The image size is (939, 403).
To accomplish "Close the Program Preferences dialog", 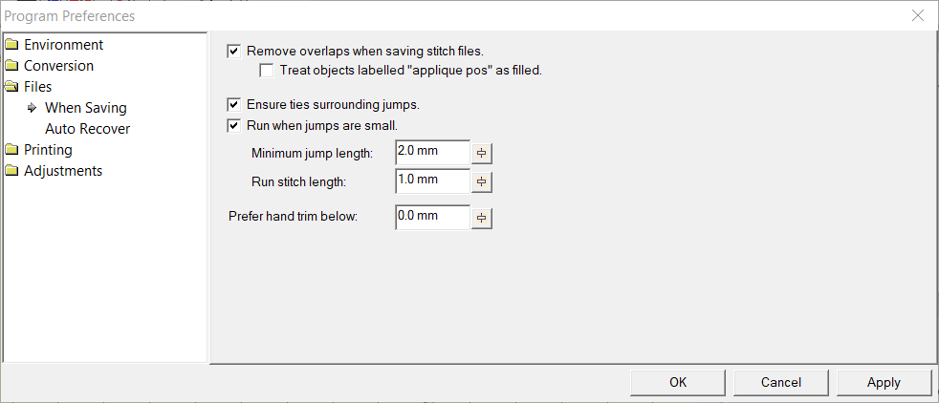I will (x=917, y=15).
